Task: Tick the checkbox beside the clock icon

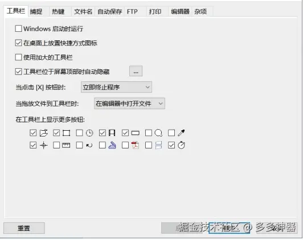Action: pos(79,133)
